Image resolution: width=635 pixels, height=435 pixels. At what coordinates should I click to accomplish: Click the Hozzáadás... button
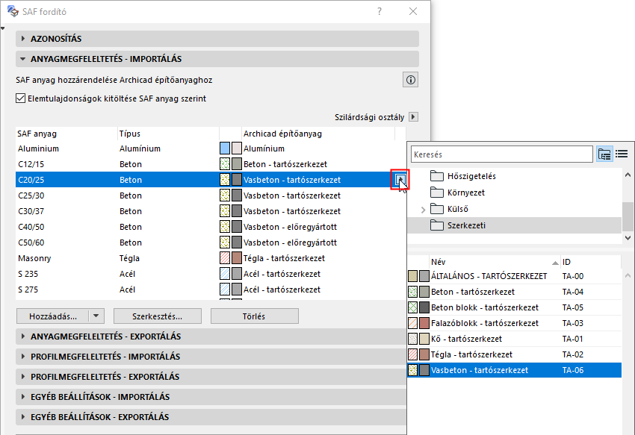(52, 316)
